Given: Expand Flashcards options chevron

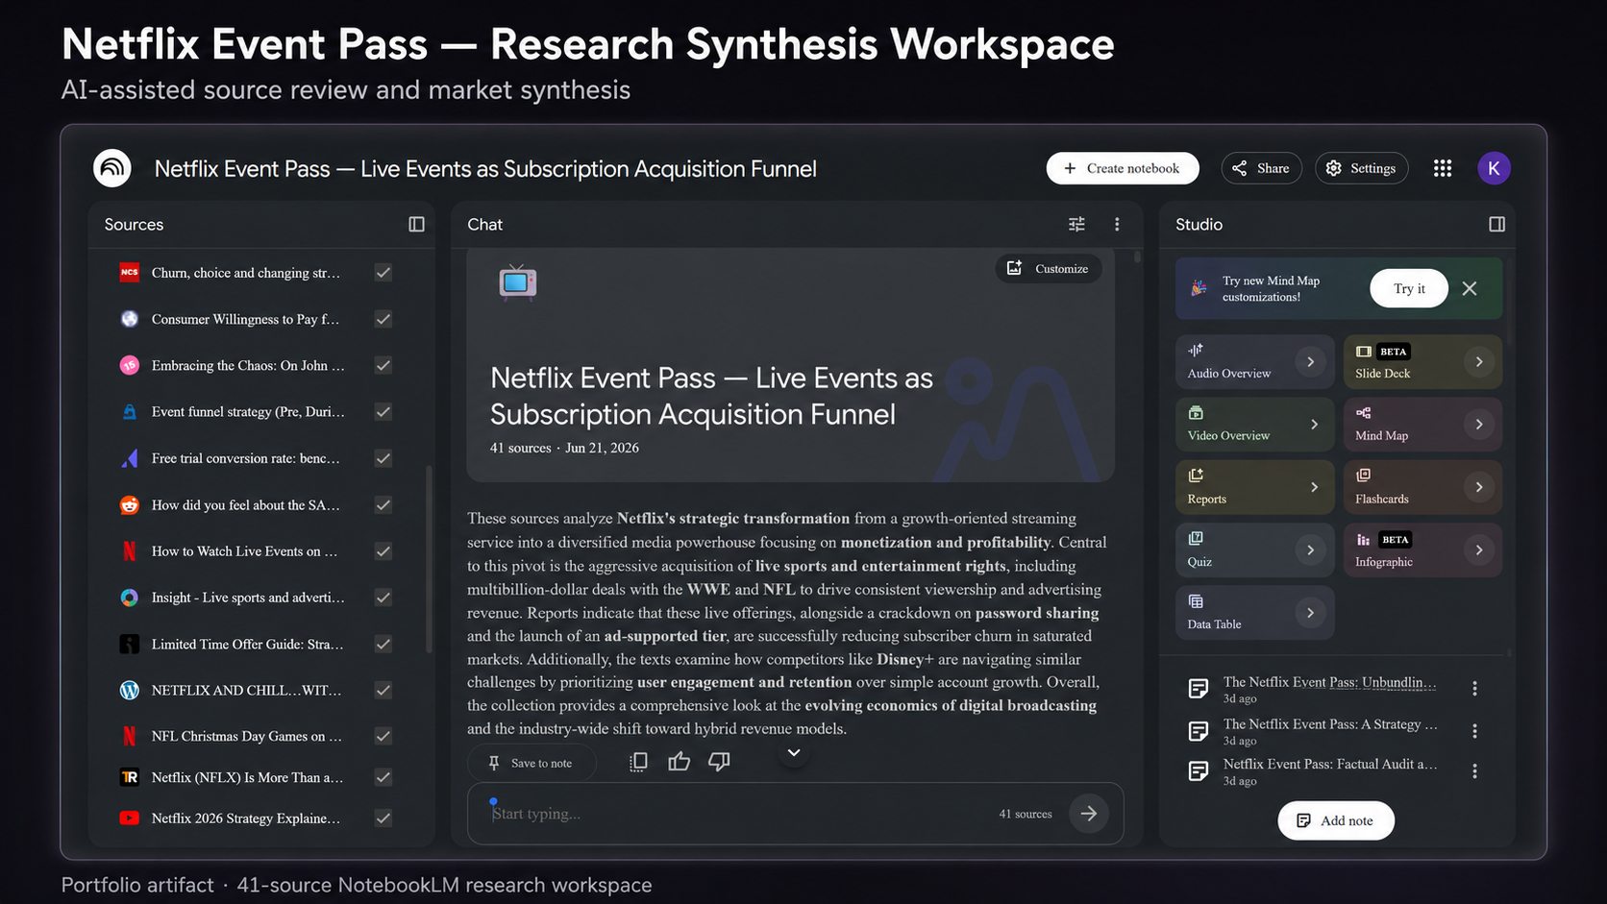Looking at the screenshot, I should coord(1479,487).
